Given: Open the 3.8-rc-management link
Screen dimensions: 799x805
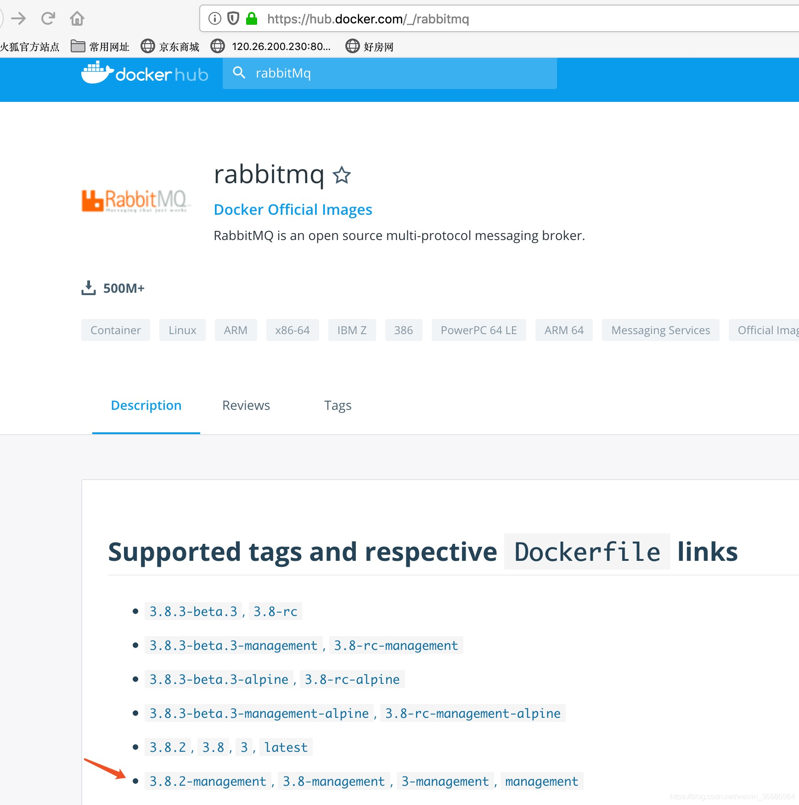Looking at the screenshot, I should pos(396,645).
